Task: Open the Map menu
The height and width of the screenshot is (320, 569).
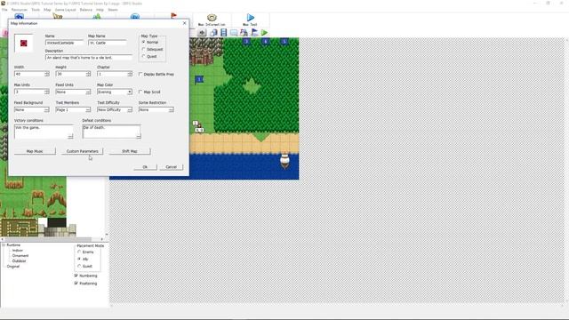Action: tap(47, 10)
